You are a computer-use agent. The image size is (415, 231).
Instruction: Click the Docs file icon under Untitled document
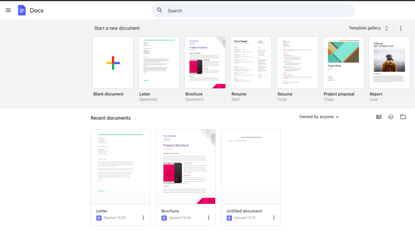pos(229,218)
